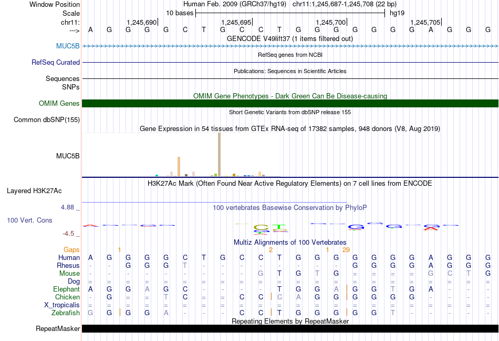Click the Gaps row label
499x341 pixels.
(71, 249)
